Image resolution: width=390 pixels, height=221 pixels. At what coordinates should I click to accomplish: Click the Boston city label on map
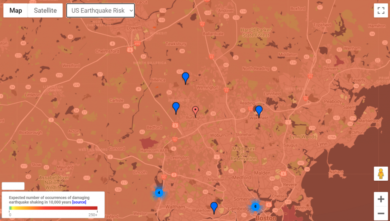click(x=265, y=218)
